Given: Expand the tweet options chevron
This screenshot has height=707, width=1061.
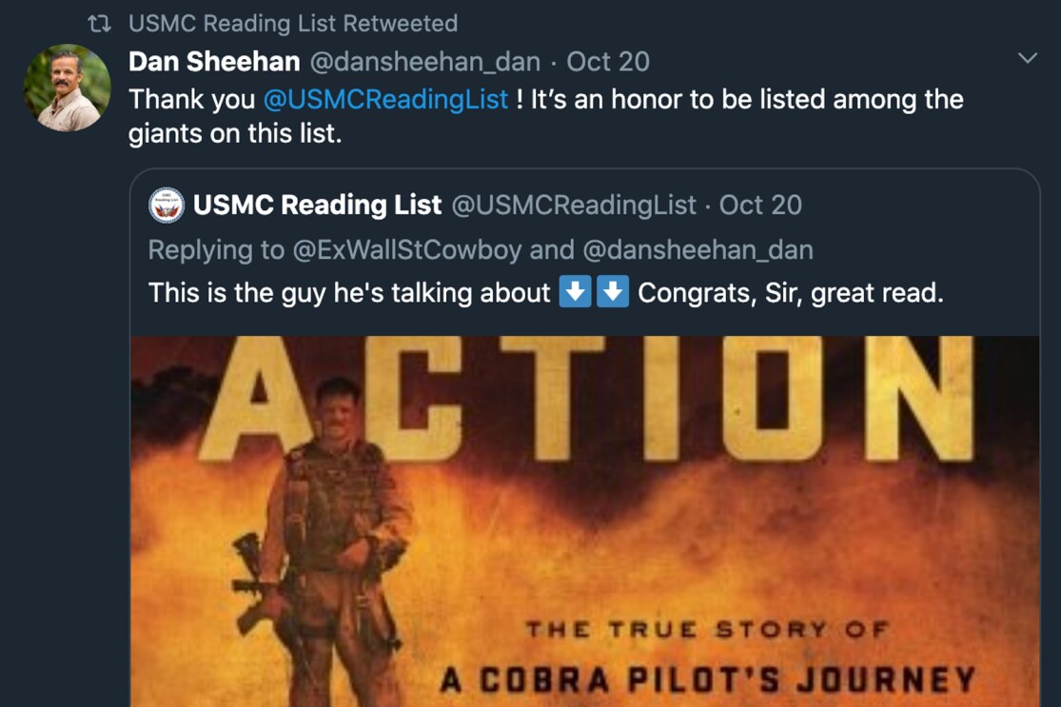Looking at the screenshot, I should pyautogui.click(x=1027, y=59).
